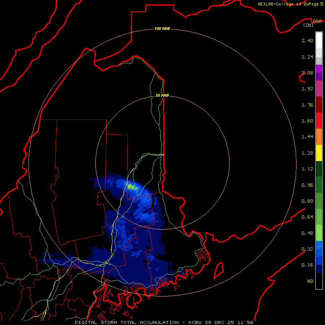Click the DSA product label
Screen dimensions: 325x325
point(317,21)
